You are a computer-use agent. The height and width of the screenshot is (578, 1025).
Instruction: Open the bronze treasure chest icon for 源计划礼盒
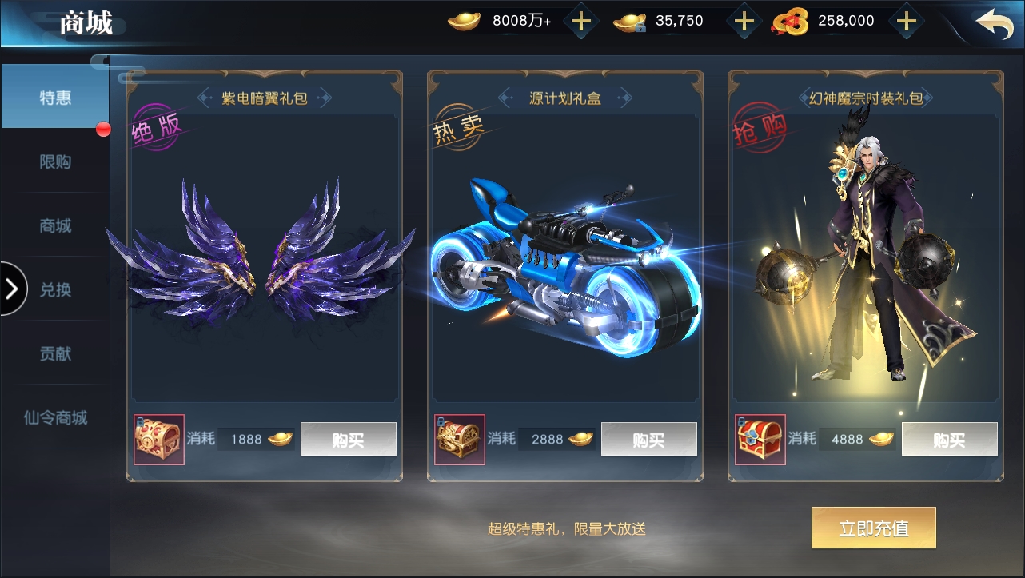[x=460, y=440]
